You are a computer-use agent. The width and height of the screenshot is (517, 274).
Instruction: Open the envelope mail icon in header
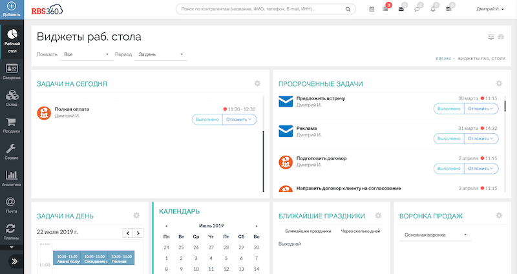coord(401,9)
